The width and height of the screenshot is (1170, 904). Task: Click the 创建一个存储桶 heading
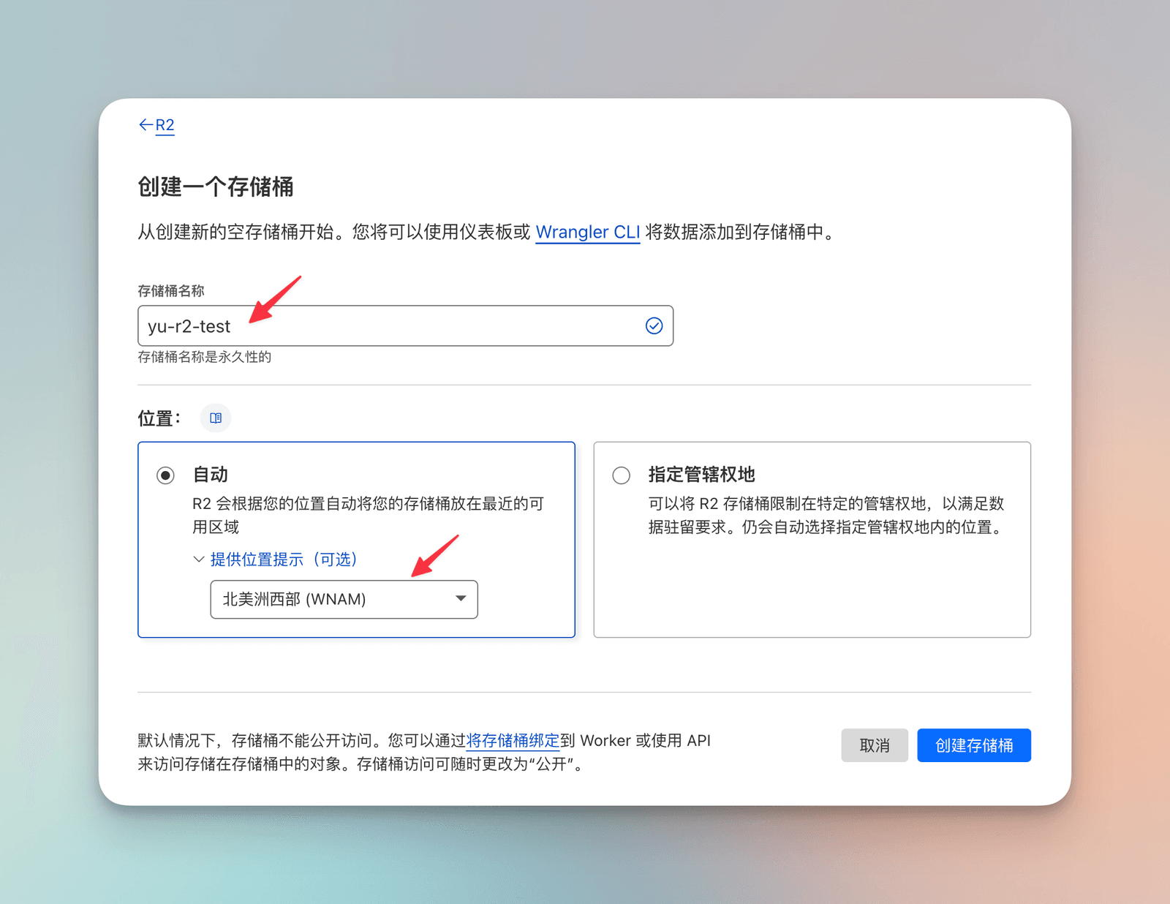coord(216,187)
